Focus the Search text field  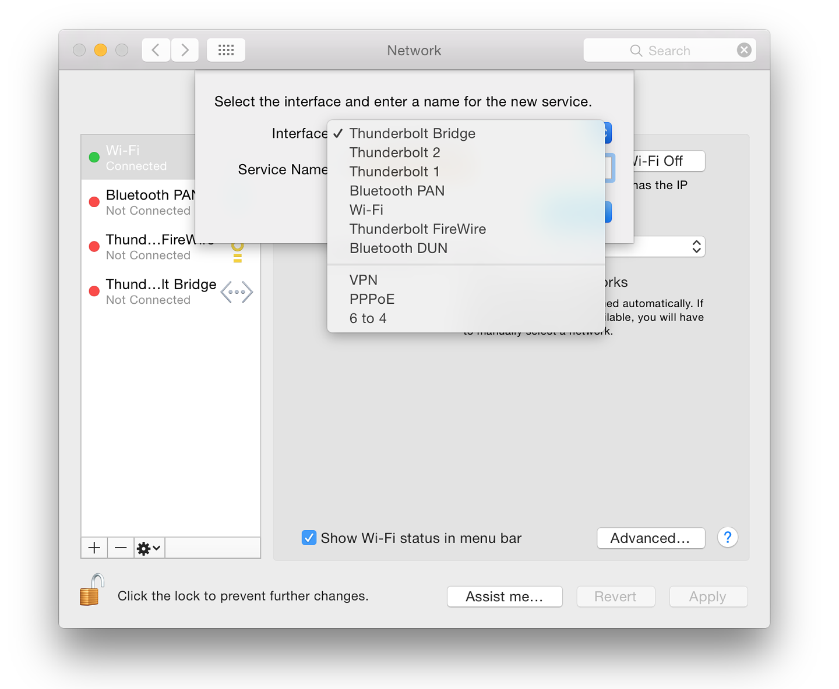(x=670, y=51)
